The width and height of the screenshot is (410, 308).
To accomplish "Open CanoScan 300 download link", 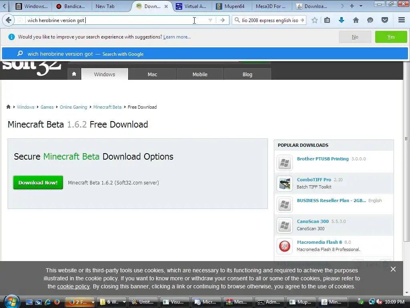I will [313, 221].
